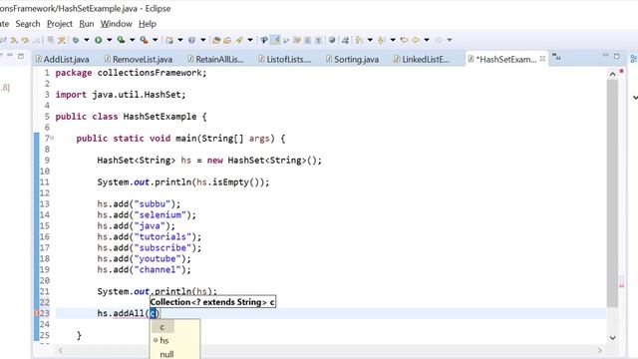Open the Search menu

point(28,24)
